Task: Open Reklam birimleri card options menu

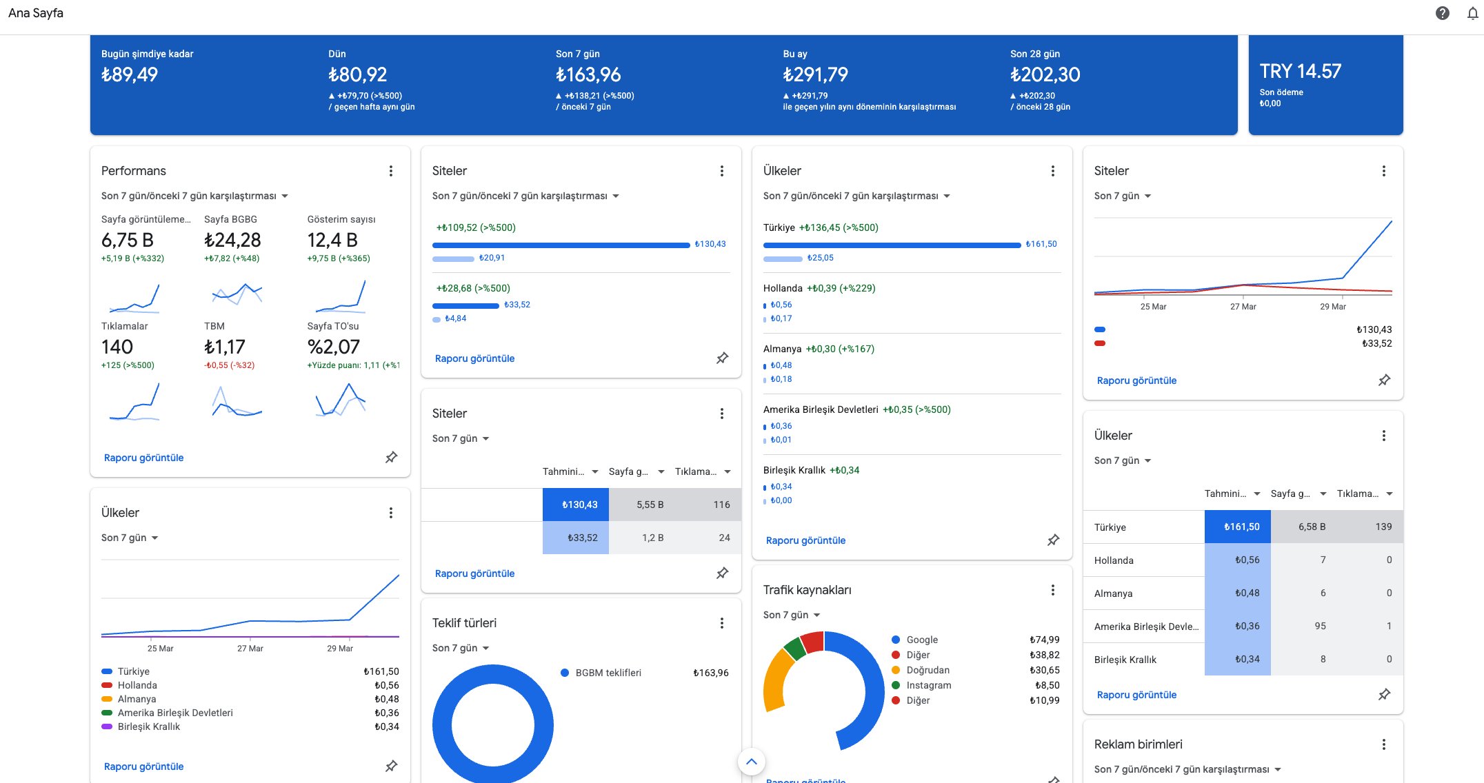Action: [1384, 744]
